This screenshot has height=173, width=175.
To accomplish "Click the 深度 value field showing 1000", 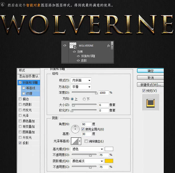I will (x=103, y=93).
